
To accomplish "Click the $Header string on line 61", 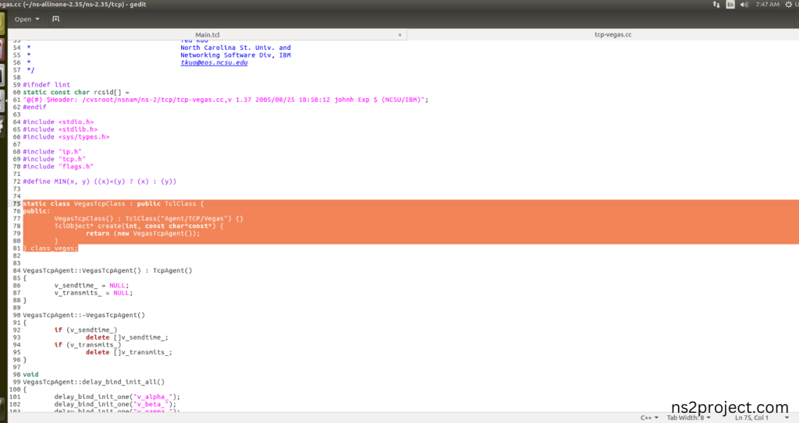I will click(225, 100).
